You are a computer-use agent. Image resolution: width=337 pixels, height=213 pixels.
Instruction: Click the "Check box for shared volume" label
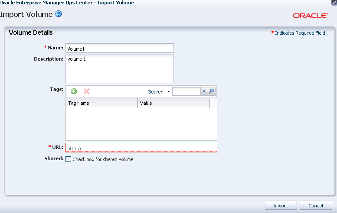[x=103, y=159]
